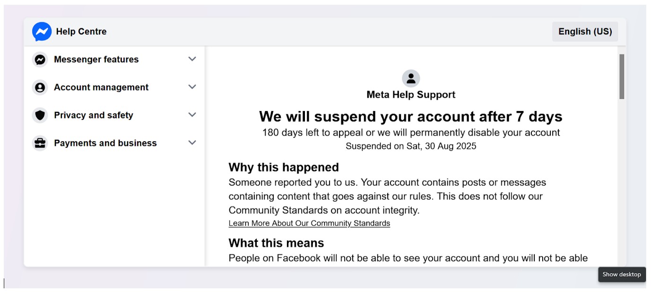The width and height of the screenshot is (651, 294).
Task: Click the Show desktop button
Action: [622, 275]
